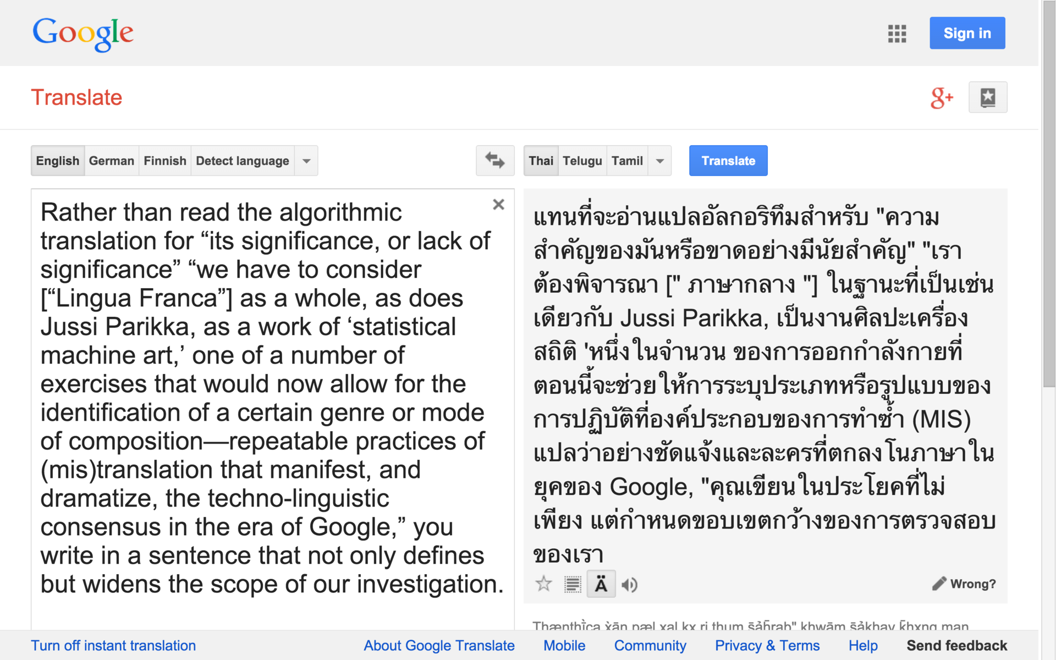Viewport: 1056px width, 660px height.
Task: Star this translation to save it
Action: pos(543,584)
